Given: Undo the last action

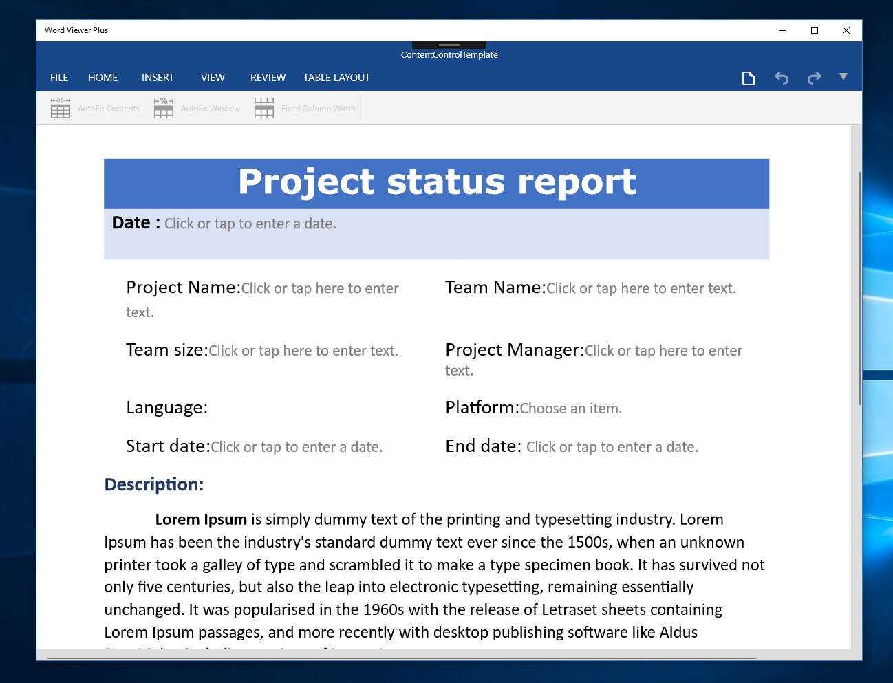Looking at the screenshot, I should pos(782,78).
